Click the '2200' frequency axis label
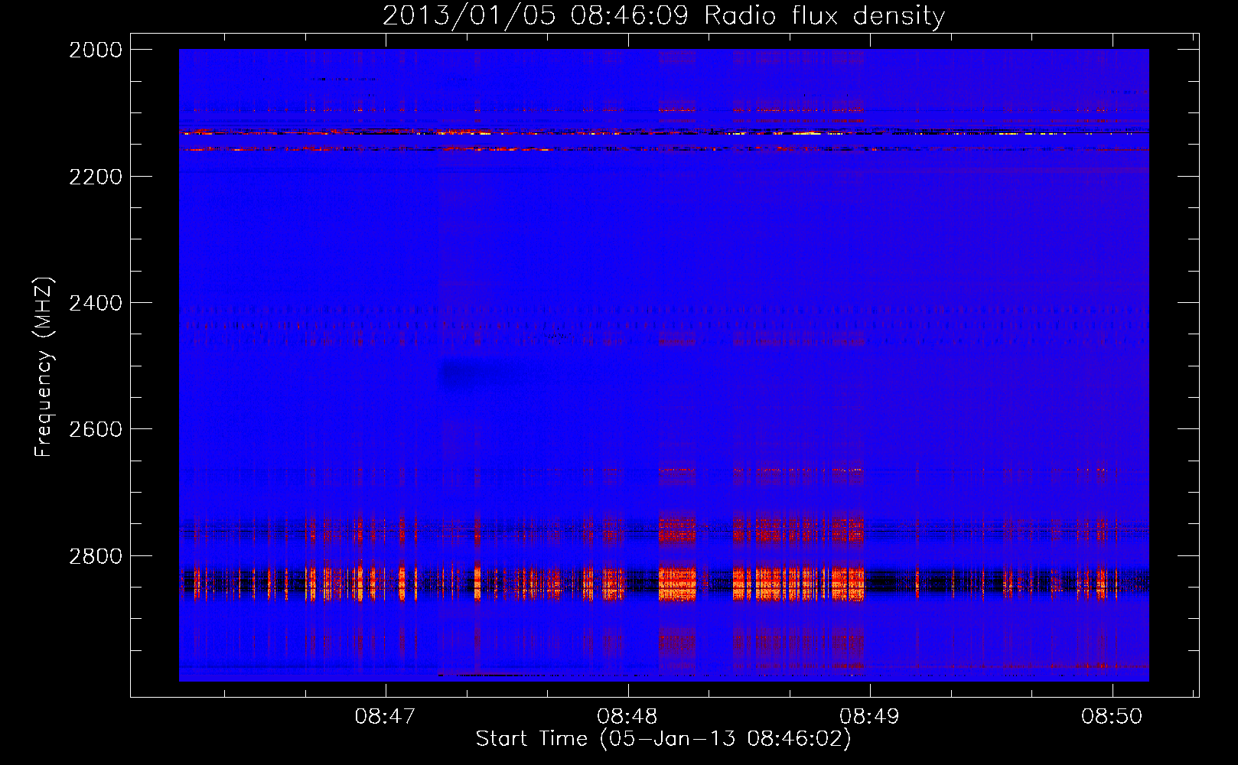 96,177
